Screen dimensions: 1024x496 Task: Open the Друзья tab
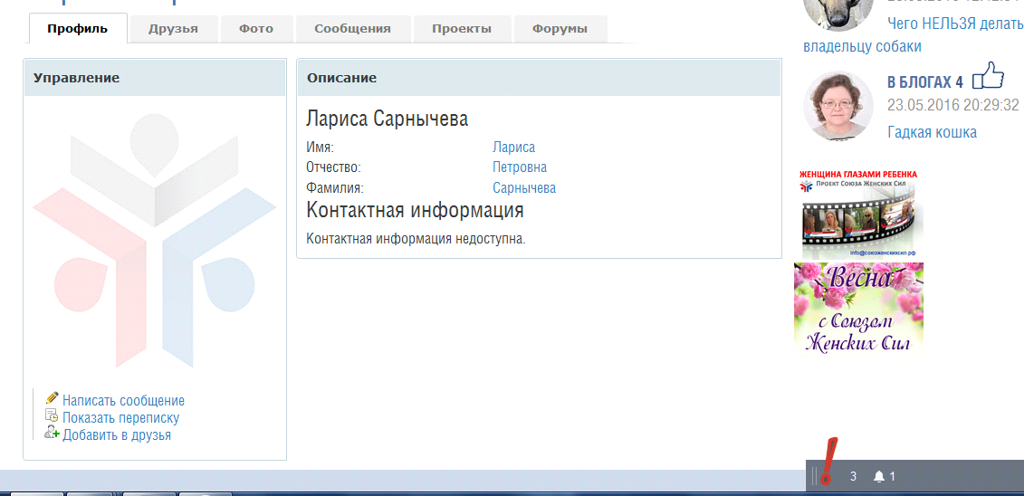click(173, 29)
